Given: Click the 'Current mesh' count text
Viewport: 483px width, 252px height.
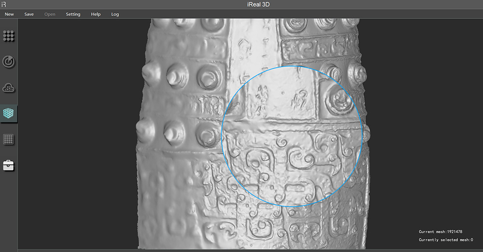Looking at the screenshot, I should tap(440, 232).
